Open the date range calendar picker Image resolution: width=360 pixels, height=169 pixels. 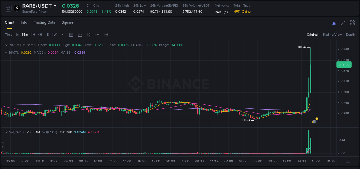point(71,35)
